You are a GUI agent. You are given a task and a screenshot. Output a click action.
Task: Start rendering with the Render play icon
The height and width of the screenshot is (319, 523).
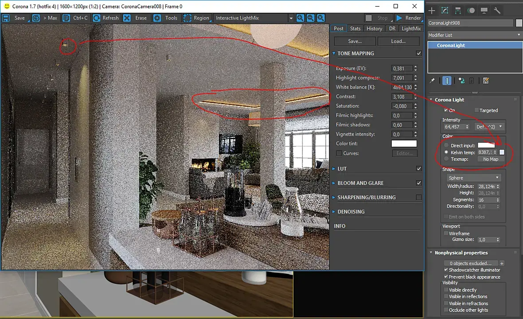click(399, 18)
